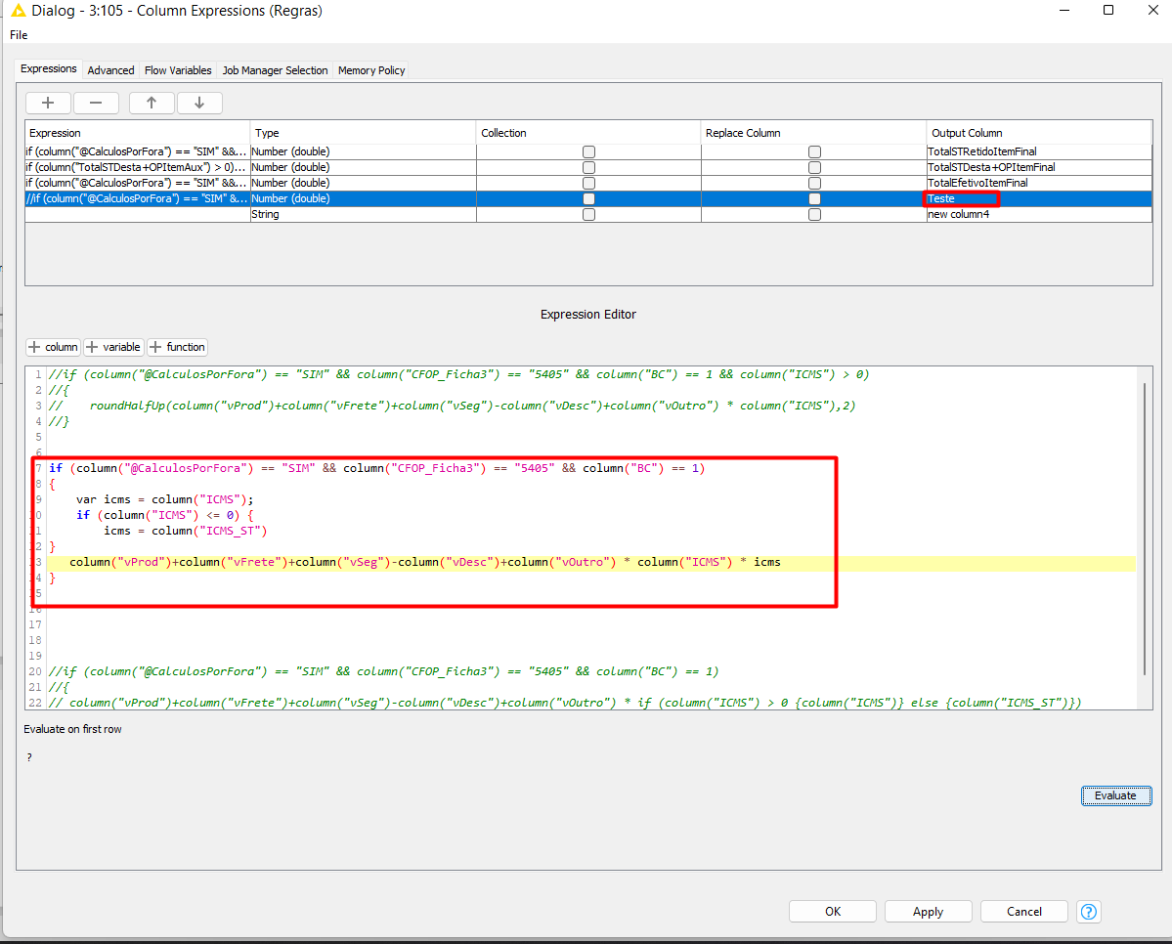Add a new expression row
Image resolution: width=1172 pixels, height=944 pixels.
(48, 104)
